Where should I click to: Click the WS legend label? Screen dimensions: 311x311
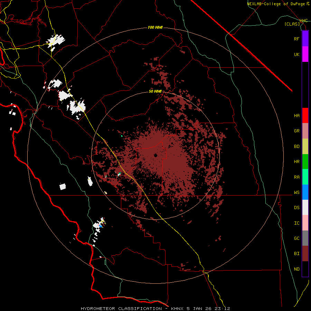pyautogui.click(x=296, y=192)
